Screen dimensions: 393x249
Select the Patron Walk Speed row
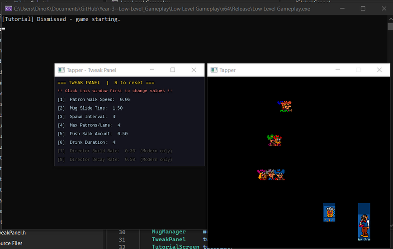(94, 99)
